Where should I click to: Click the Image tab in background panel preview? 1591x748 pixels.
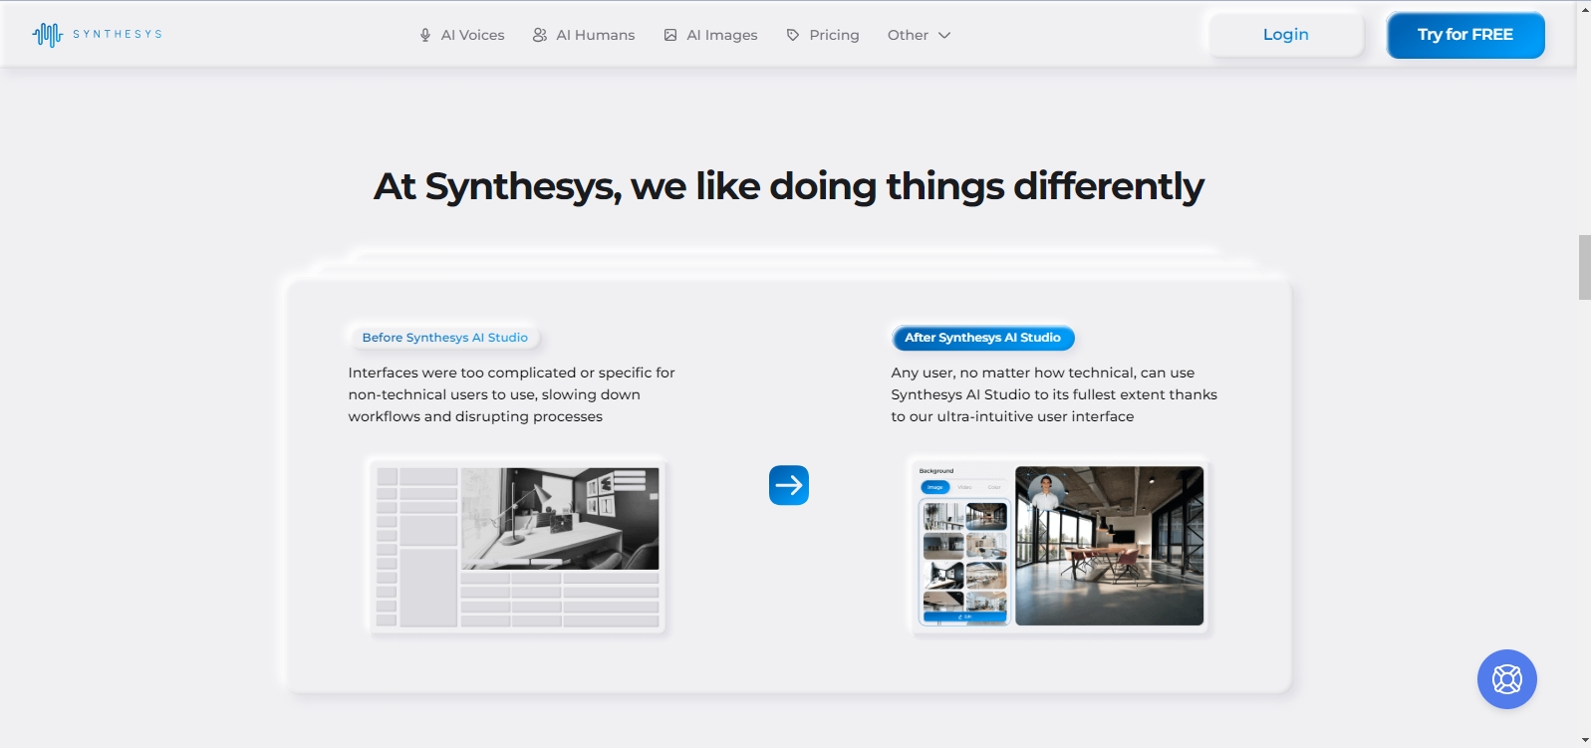tap(935, 487)
